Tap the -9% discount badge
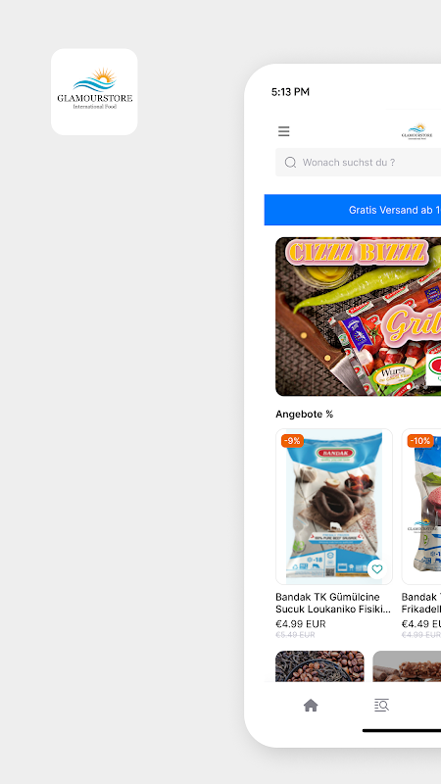Viewport: 441px width, 784px height. [x=292, y=440]
